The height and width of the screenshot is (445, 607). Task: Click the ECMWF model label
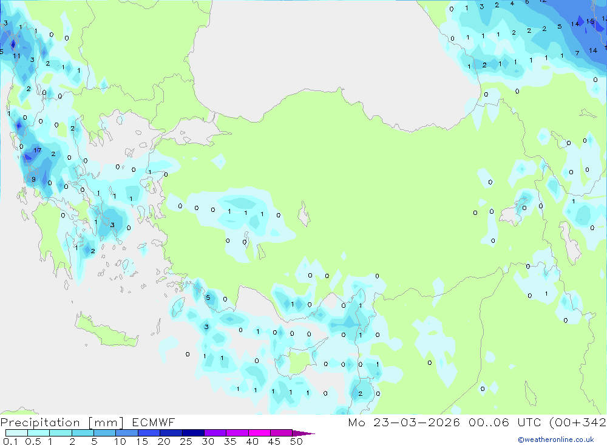click(154, 422)
